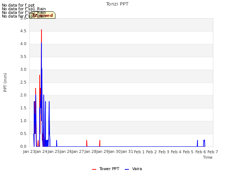
Task: Click the 'No data for f_ppt' message
Action: [18, 5]
